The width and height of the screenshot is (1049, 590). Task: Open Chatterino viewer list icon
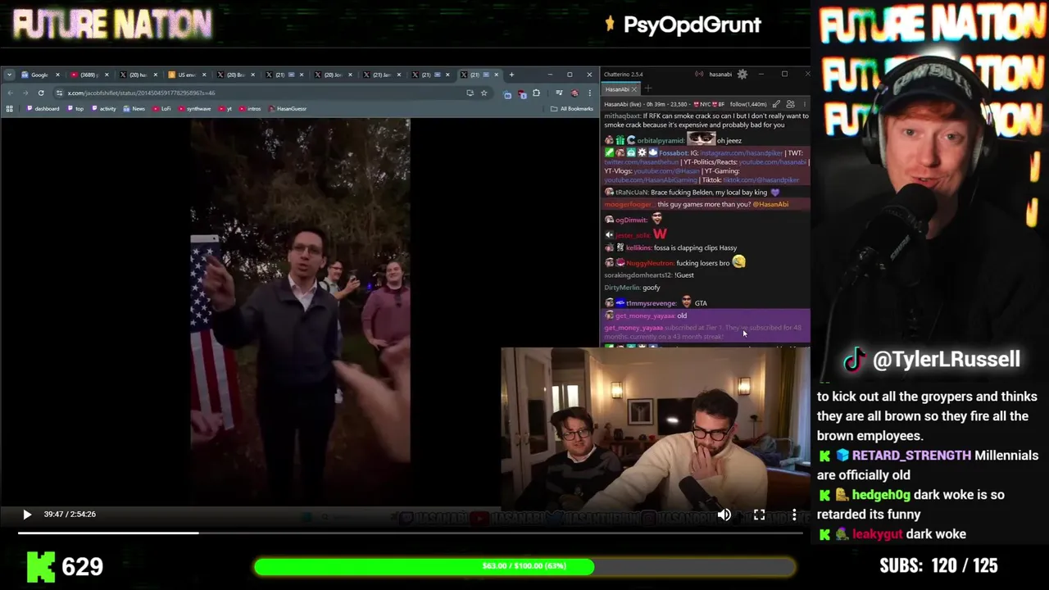(x=790, y=104)
